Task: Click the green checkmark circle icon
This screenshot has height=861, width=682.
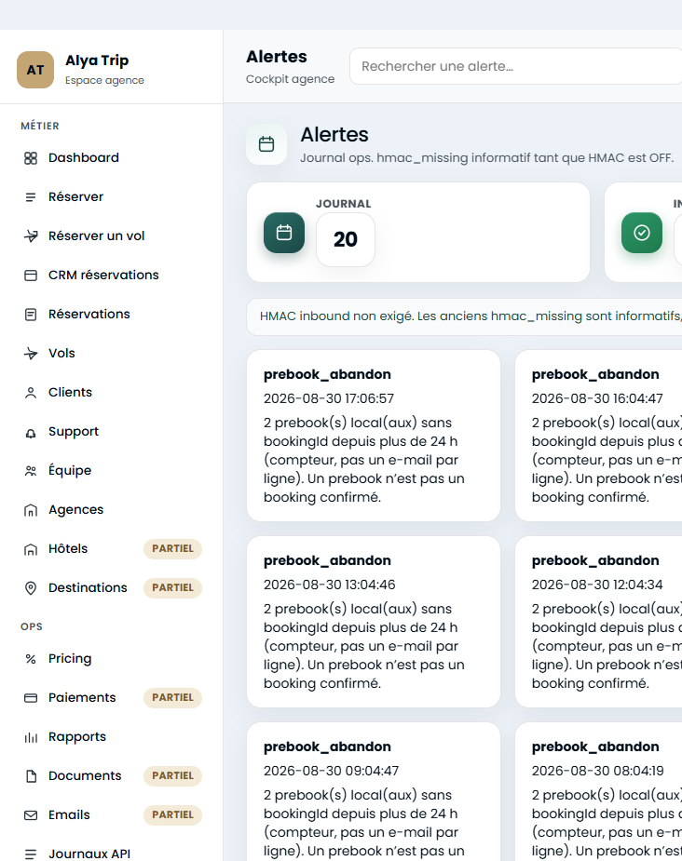Action: coord(642,233)
